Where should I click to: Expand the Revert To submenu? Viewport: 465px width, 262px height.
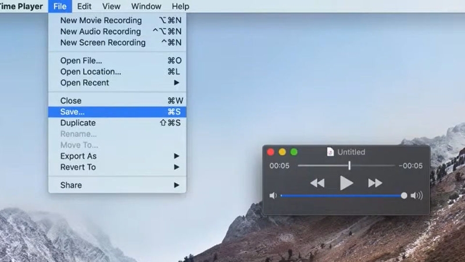[117, 167]
